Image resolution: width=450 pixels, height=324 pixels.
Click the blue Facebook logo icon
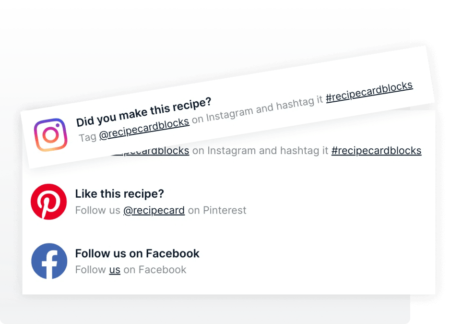pyautogui.click(x=49, y=261)
